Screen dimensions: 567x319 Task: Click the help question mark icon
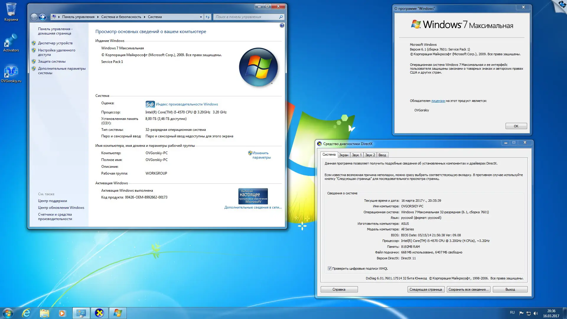282,26
